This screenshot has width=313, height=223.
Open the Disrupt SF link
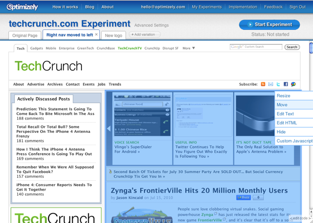pyautogui.click(x=170, y=48)
